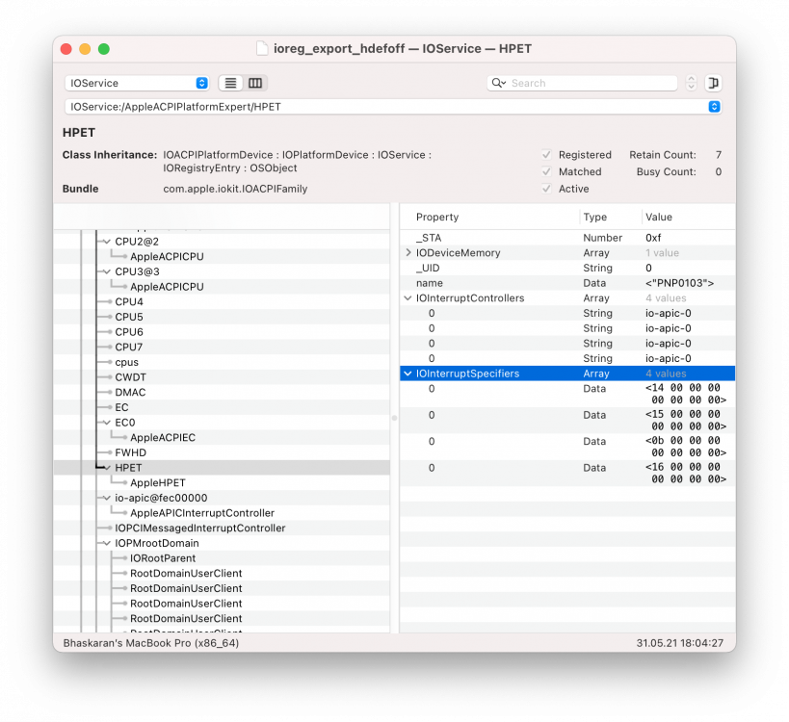Toggle the inspector sidebar icon
Screen dimensions: 789x722
pos(713,83)
